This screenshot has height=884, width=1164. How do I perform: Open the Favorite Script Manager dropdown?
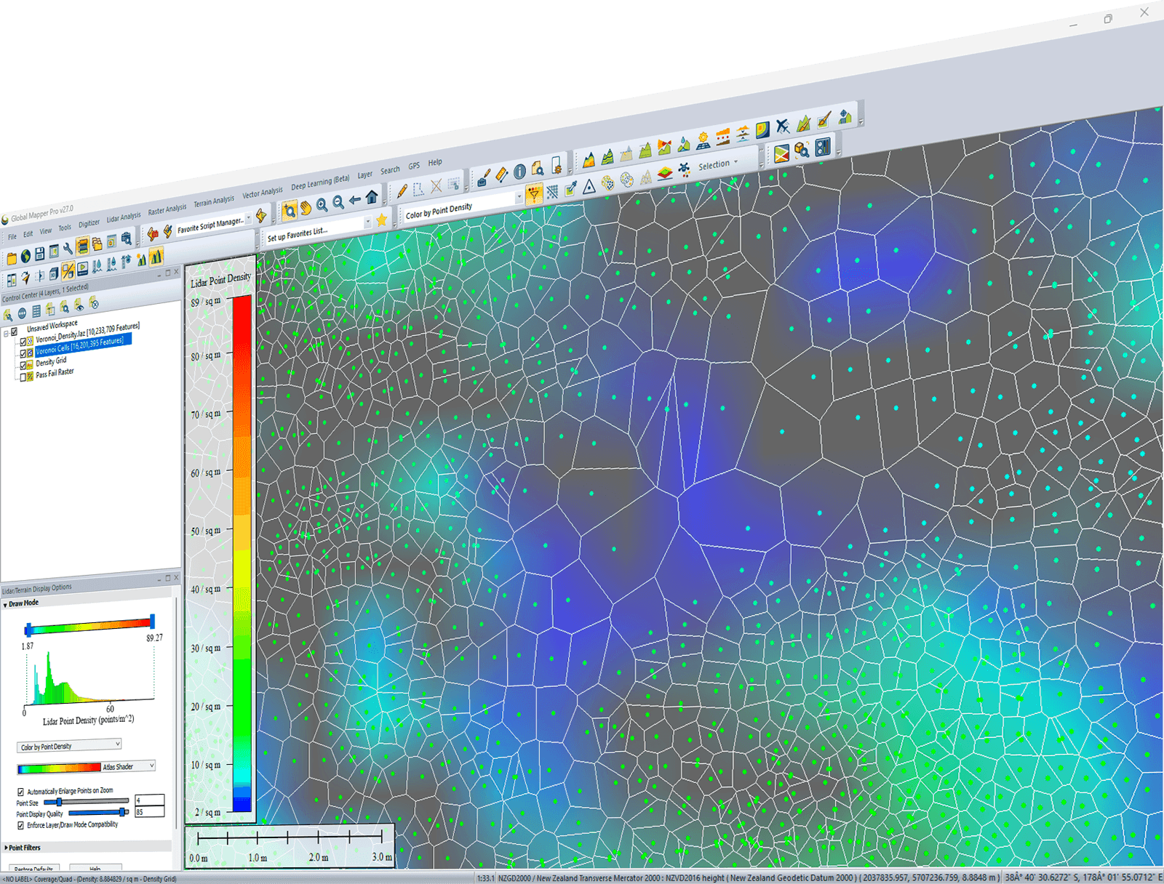tap(250, 217)
